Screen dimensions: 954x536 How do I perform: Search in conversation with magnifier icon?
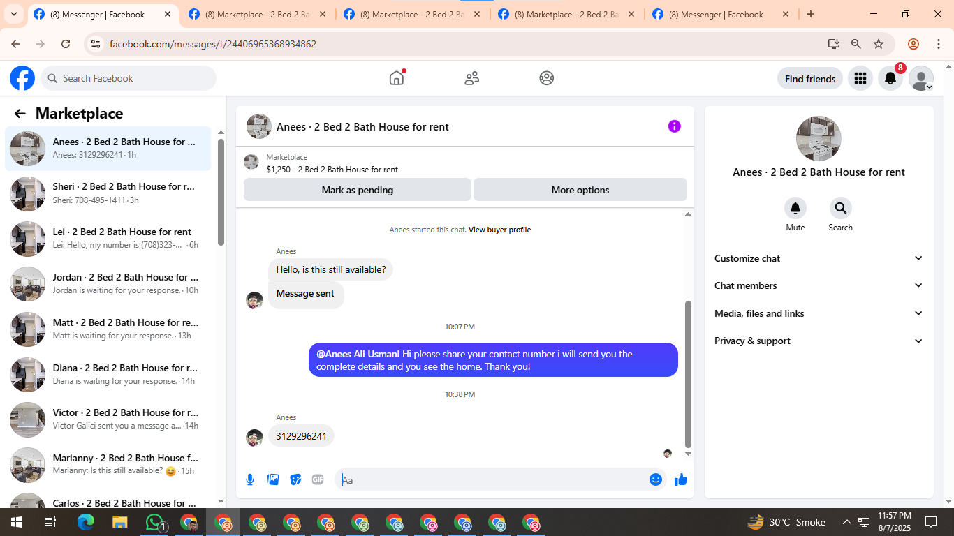coord(840,208)
